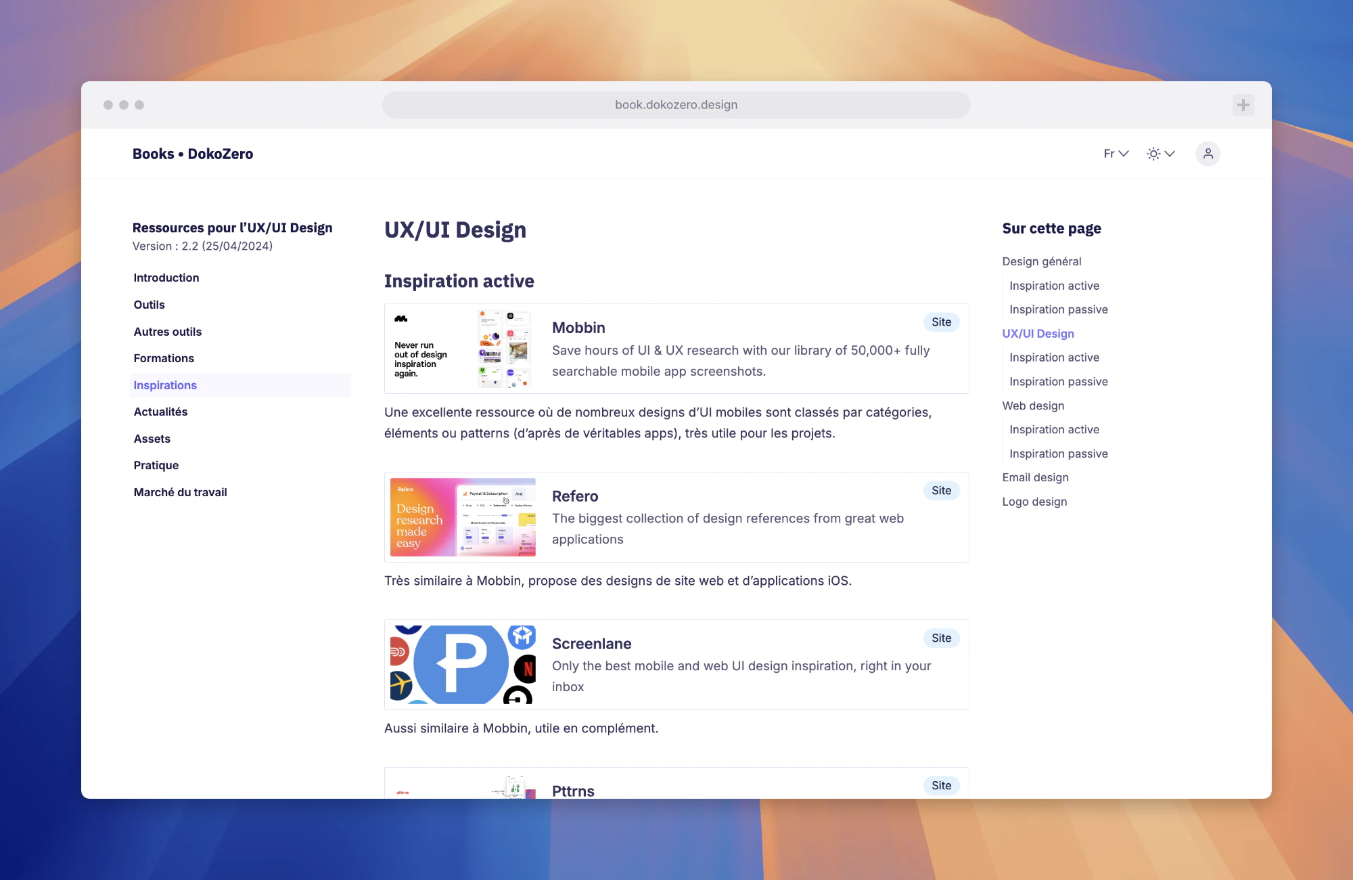
Task: Jump to Inspiration active under Web design
Action: [1054, 429]
